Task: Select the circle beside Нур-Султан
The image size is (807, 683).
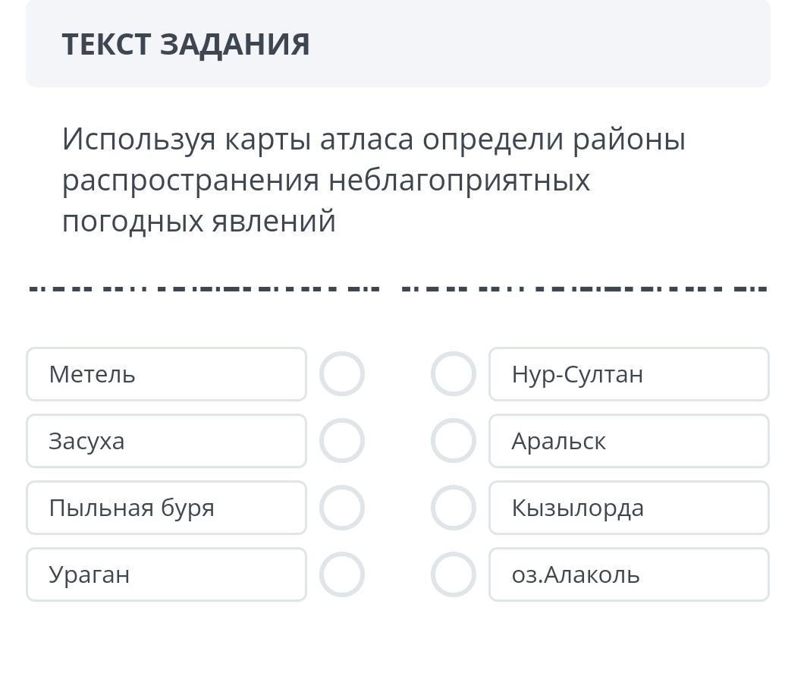Action: [454, 374]
